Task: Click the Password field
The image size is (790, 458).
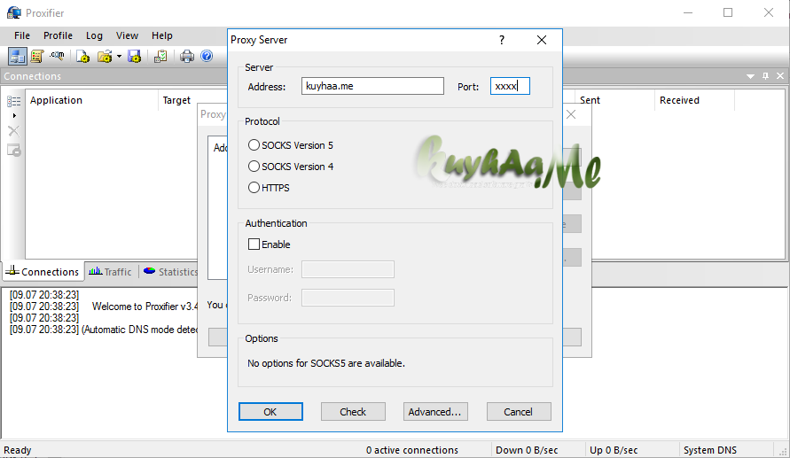Action: pyautogui.click(x=348, y=298)
